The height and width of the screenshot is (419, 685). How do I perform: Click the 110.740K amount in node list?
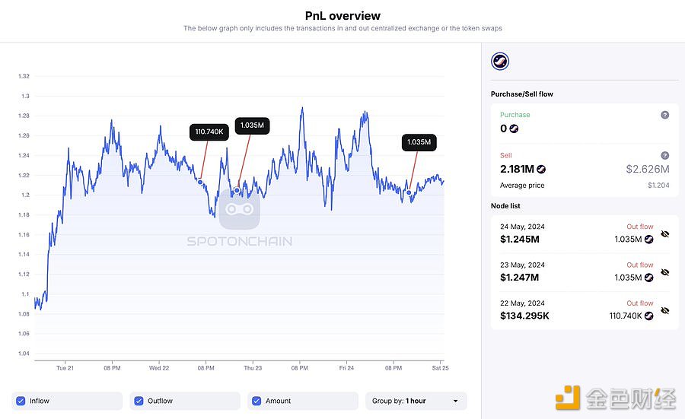pos(626,316)
